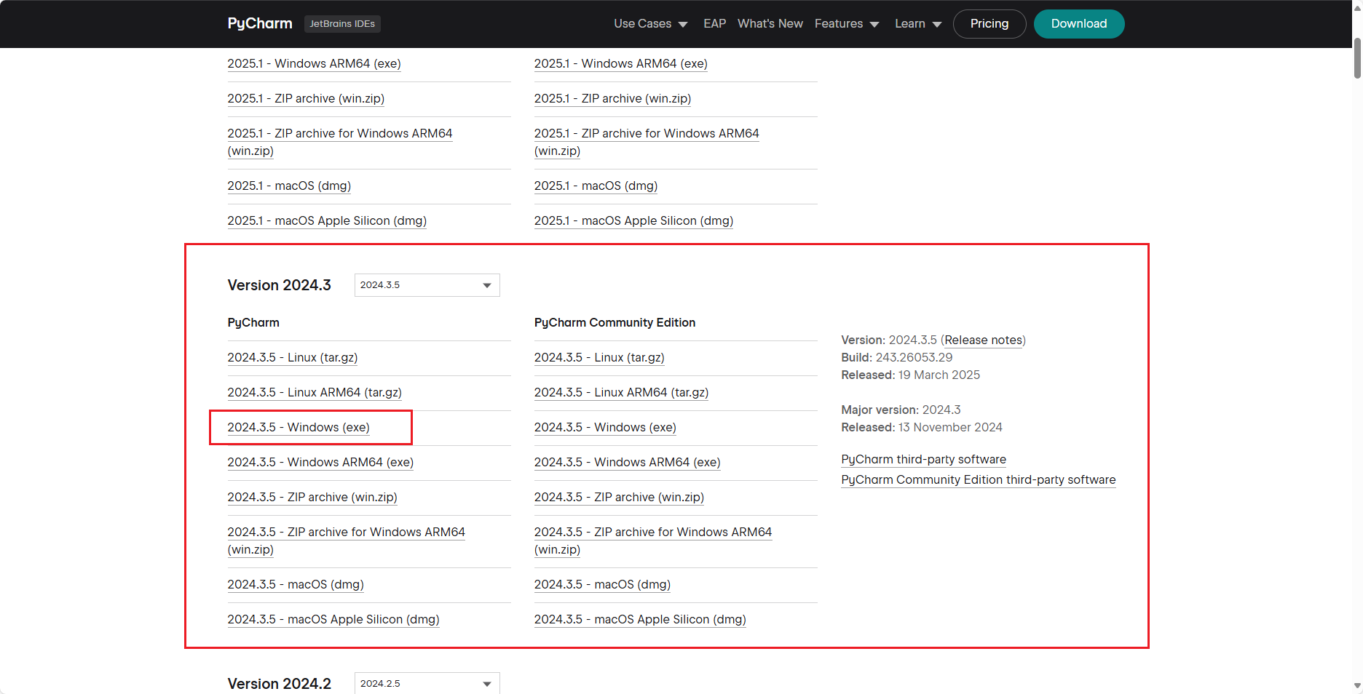The height and width of the screenshot is (694, 1363).
Task: Open the JetBrains IDEs badge
Action: tap(342, 24)
